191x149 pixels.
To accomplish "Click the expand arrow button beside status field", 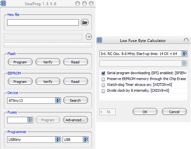I will [x=89, y=37].
